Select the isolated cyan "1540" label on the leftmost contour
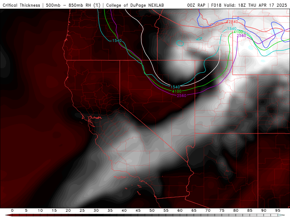Image resolution: width=290 pixels, height=217 pixels. [x=117, y=41]
